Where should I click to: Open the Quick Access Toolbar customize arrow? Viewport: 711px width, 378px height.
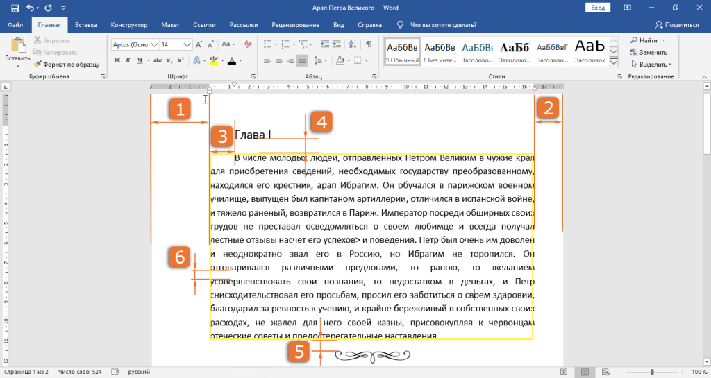[63, 8]
